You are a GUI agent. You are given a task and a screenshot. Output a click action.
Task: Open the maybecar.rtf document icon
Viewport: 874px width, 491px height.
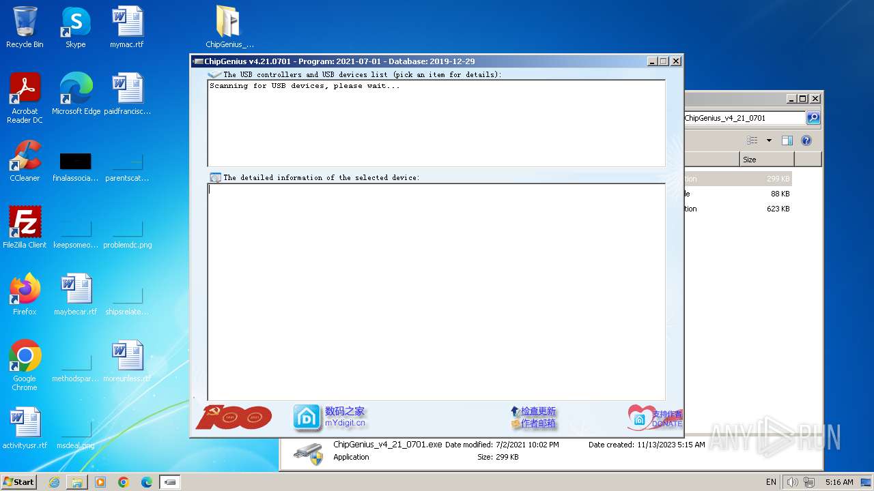75,295
